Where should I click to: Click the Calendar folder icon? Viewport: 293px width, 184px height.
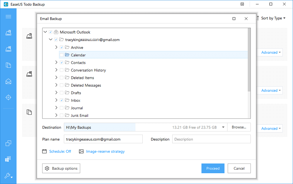click(67, 55)
